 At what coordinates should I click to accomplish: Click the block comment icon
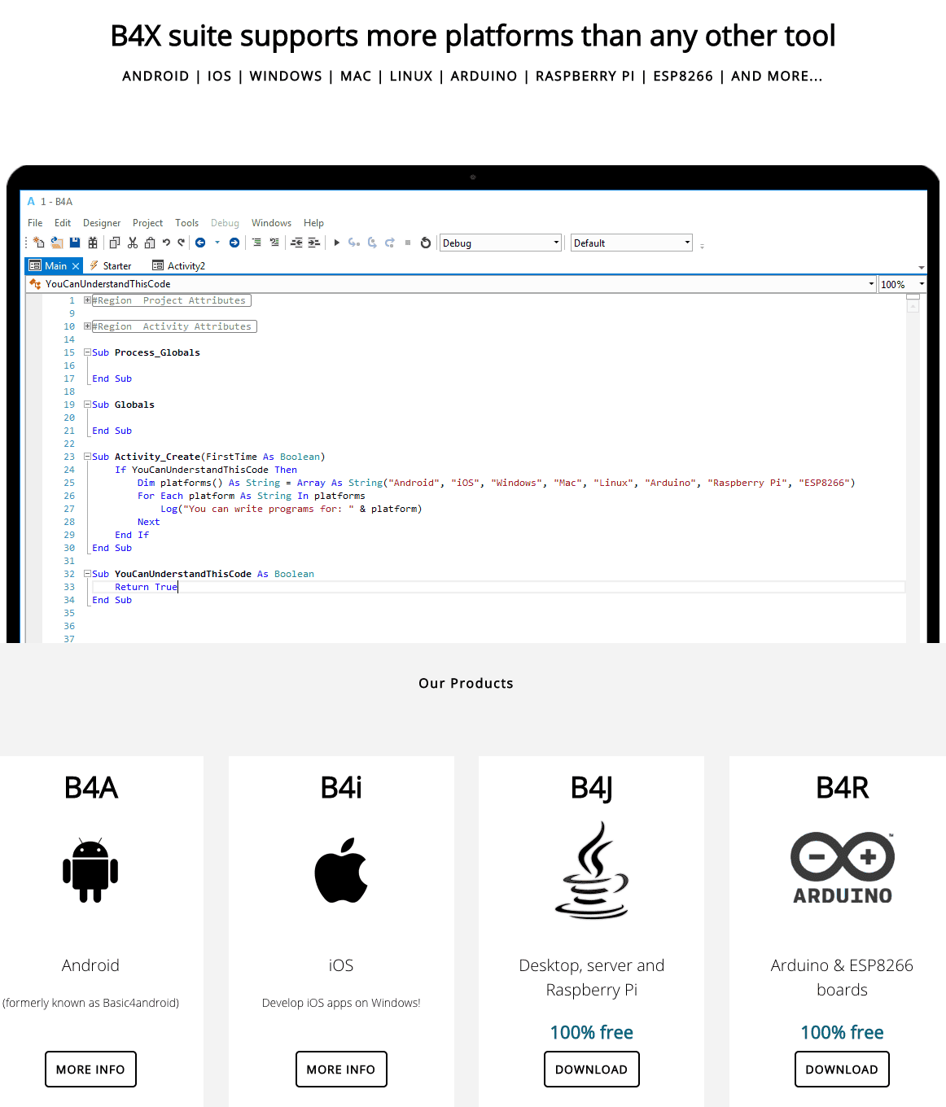pyautogui.click(x=256, y=243)
